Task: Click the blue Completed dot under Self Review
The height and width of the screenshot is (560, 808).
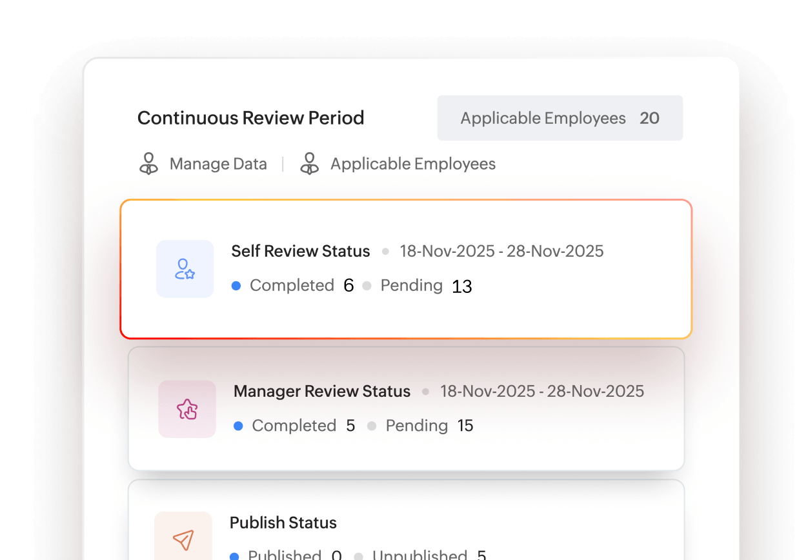Action: pyautogui.click(x=236, y=285)
